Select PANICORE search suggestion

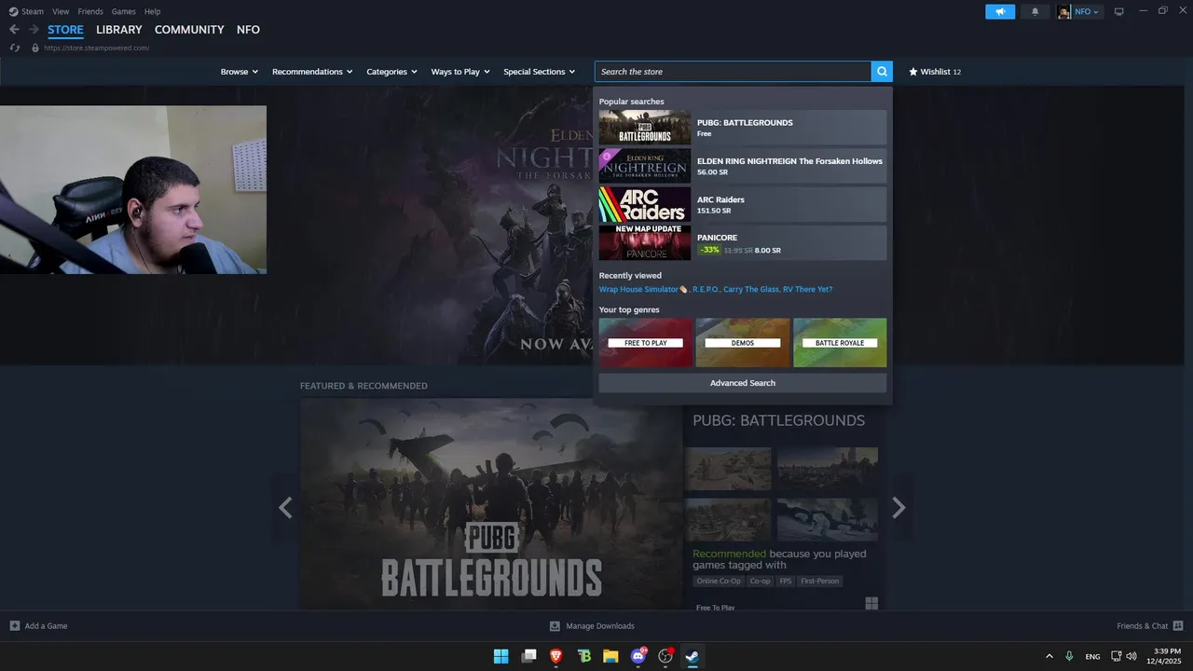[x=743, y=243]
